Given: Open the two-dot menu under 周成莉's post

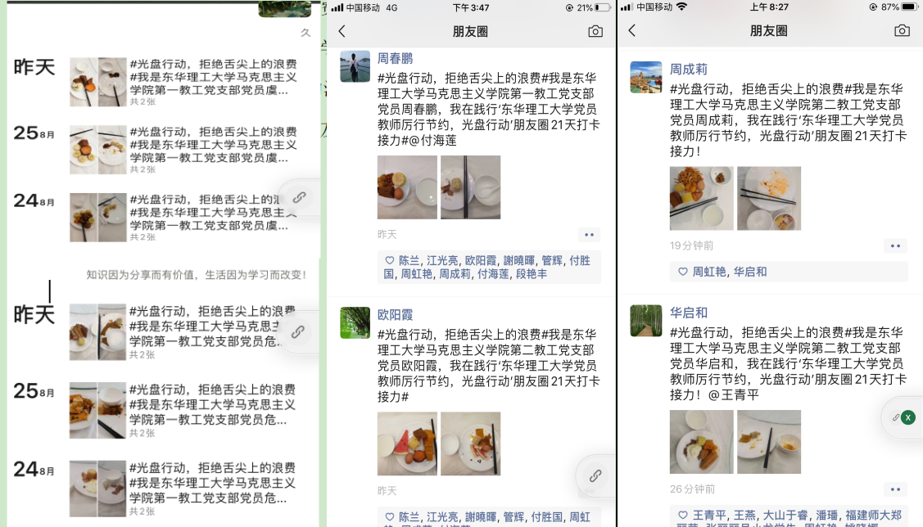Looking at the screenshot, I should [895, 245].
